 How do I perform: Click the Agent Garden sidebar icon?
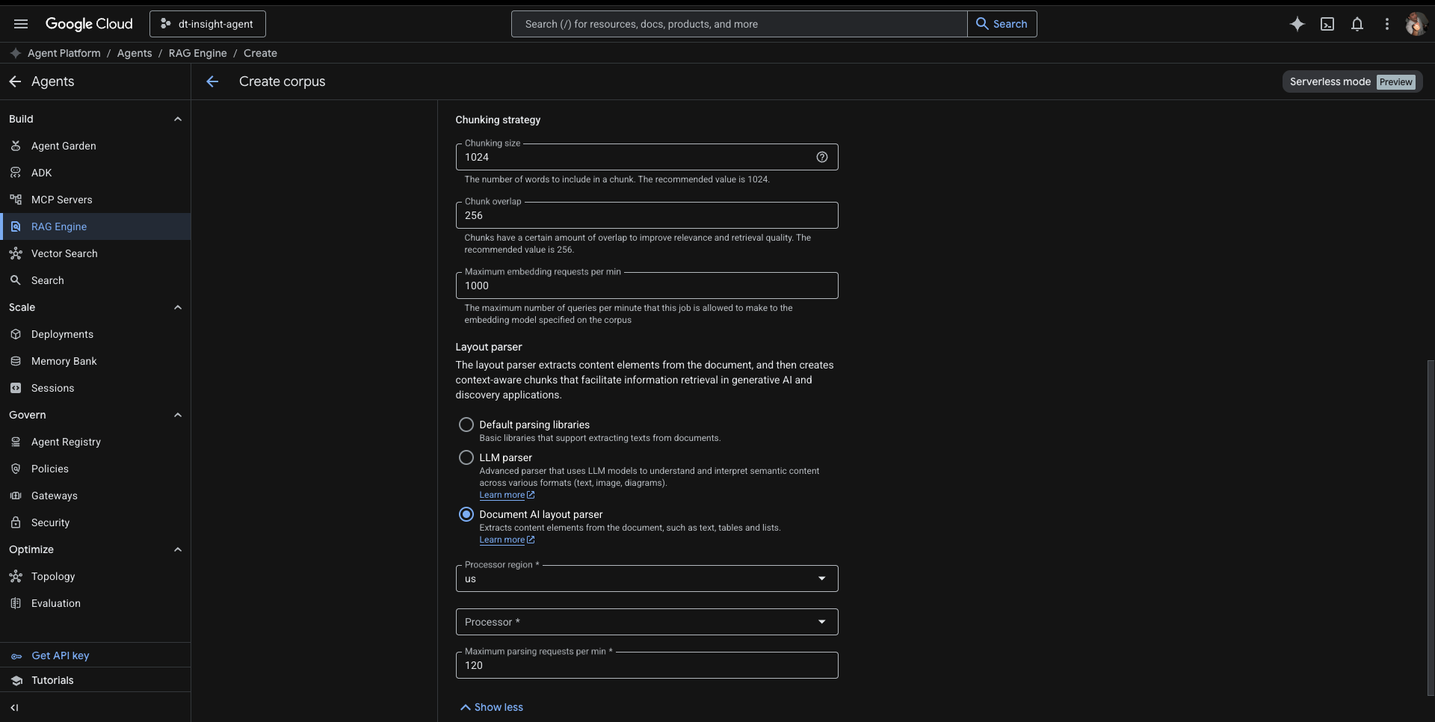point(16,146)
